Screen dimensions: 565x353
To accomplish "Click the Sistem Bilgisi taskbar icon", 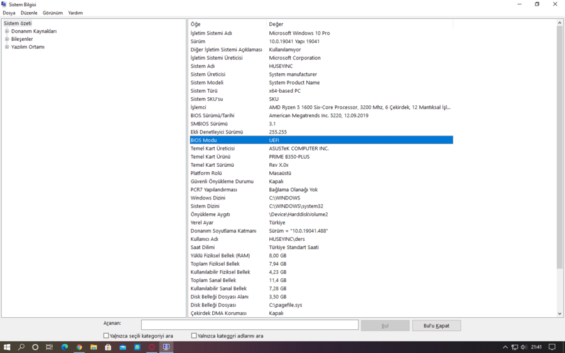I will click(x=166, y=347).
